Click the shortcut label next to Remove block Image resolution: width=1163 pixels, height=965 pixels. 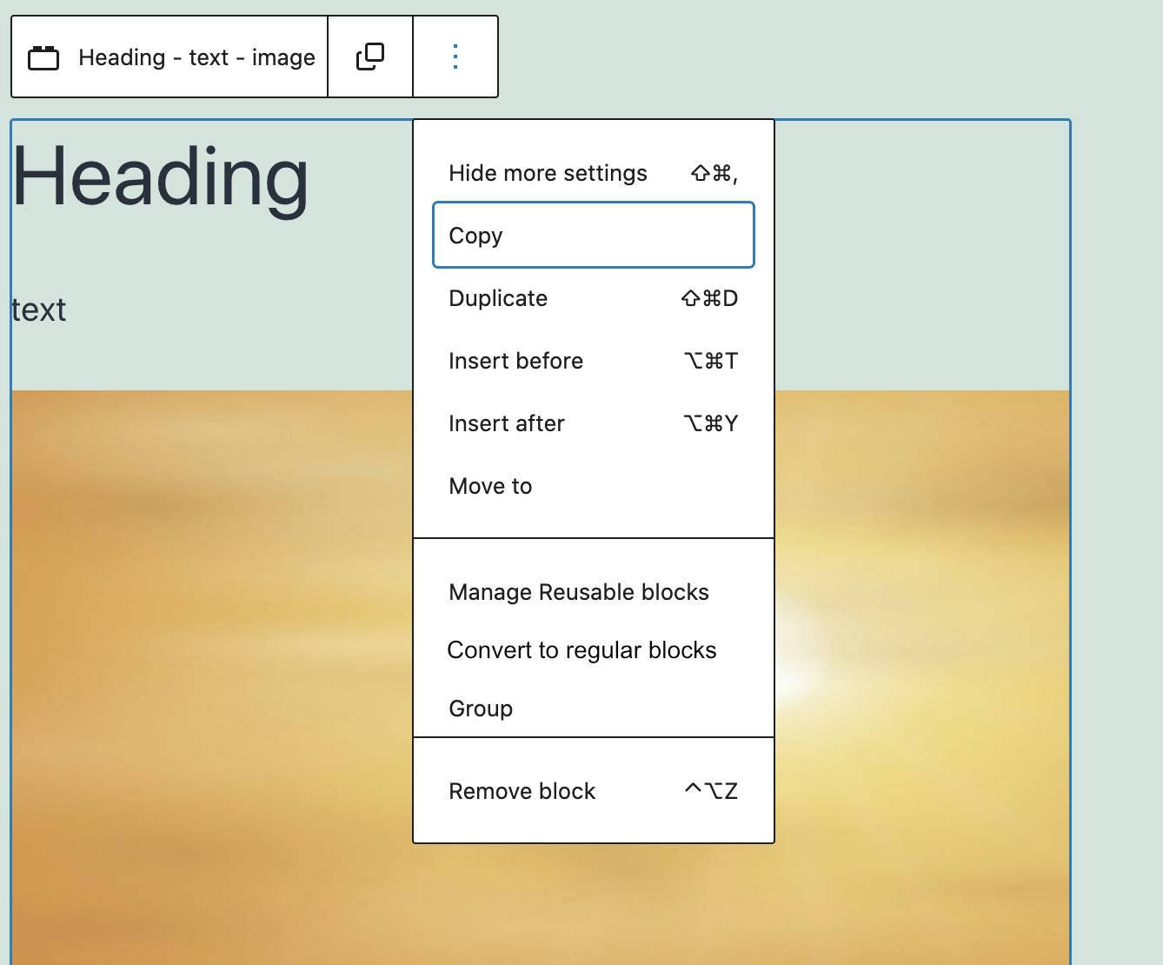[710, 790]
